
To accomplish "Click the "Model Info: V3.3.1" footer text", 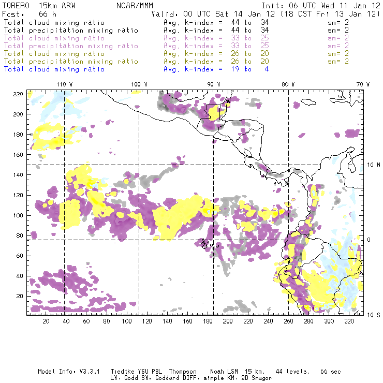I will click(69, 372).
